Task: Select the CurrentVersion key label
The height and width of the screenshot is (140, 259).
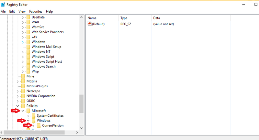Action: [x=53, y=126]
